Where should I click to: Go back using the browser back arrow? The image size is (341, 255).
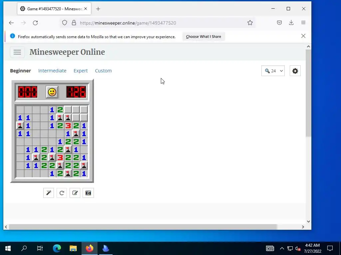(11, 23)
